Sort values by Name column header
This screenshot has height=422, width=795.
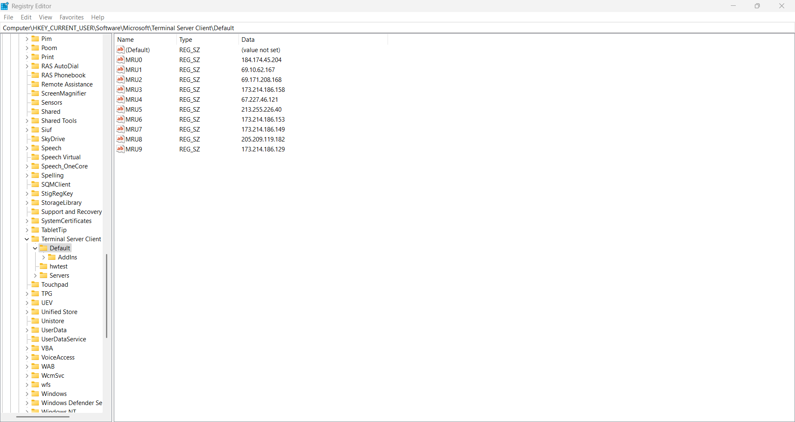point(145,40)
